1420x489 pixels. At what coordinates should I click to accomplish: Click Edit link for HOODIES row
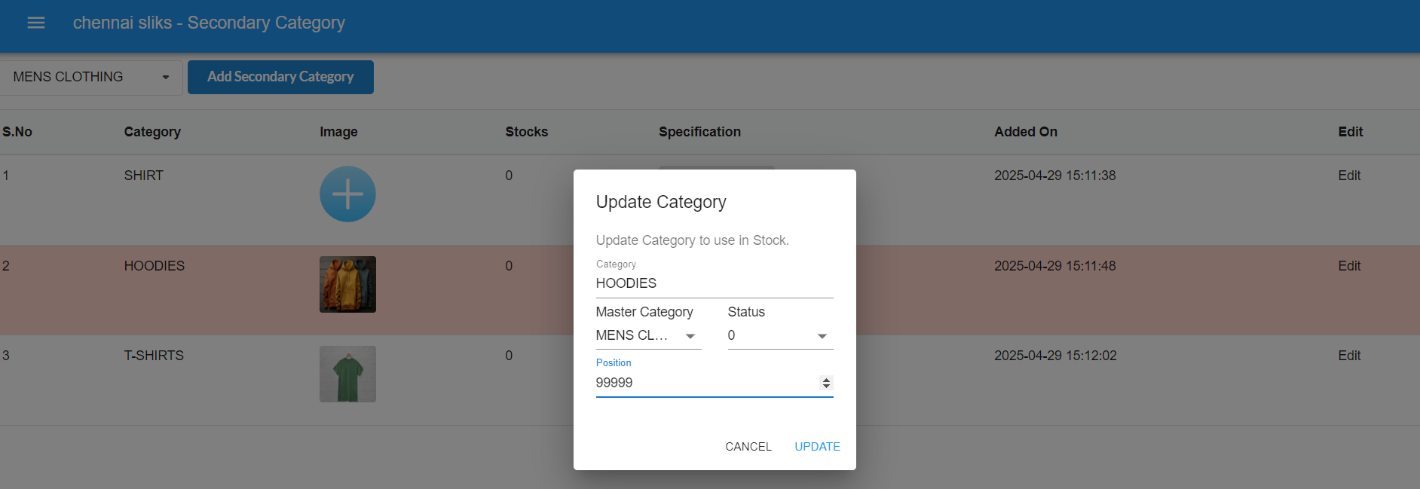1348,266
